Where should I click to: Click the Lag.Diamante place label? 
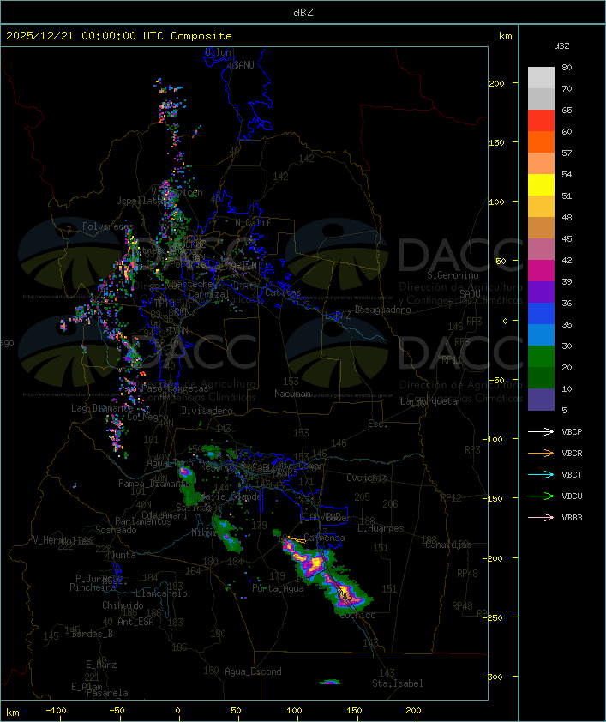click(102, 408)
